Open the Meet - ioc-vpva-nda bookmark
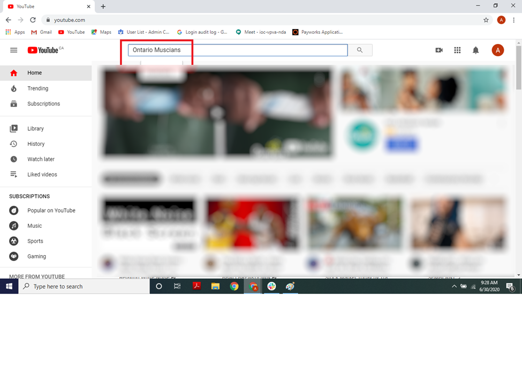Image resolution: width=522 pixels, height=365 pixels. (261, 32)
